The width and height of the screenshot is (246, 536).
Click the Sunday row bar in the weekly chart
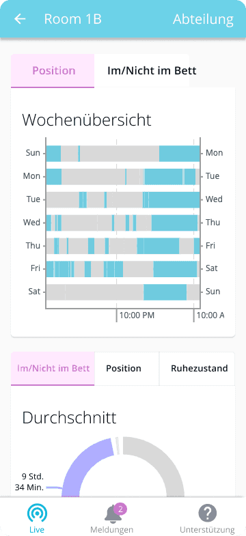(123, 154)
